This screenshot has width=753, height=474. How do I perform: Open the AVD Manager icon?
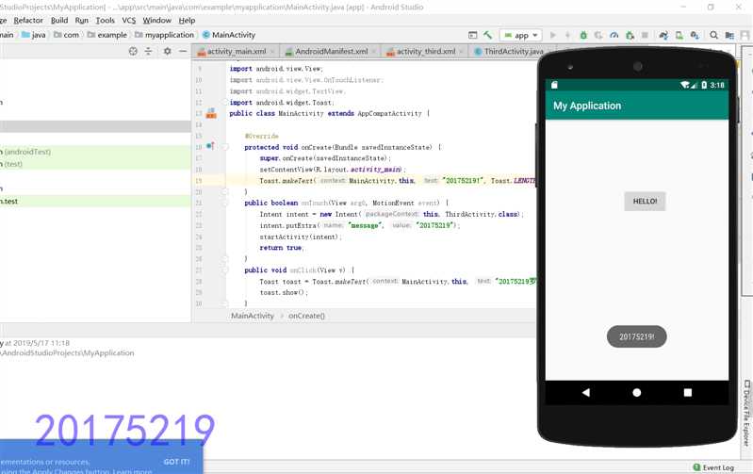[679, 35]
